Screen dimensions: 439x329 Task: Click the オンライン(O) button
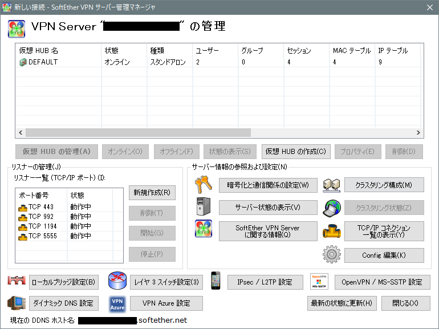click(125, 152)
